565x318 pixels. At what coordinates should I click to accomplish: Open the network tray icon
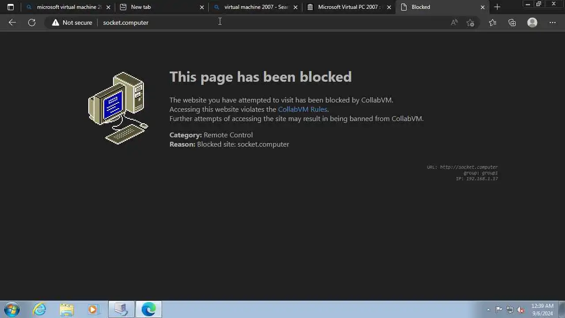510,310
